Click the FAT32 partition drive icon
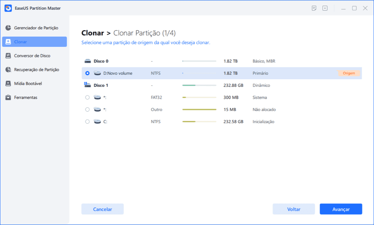Viewport: 374px width, 225px height. [97, 97]
